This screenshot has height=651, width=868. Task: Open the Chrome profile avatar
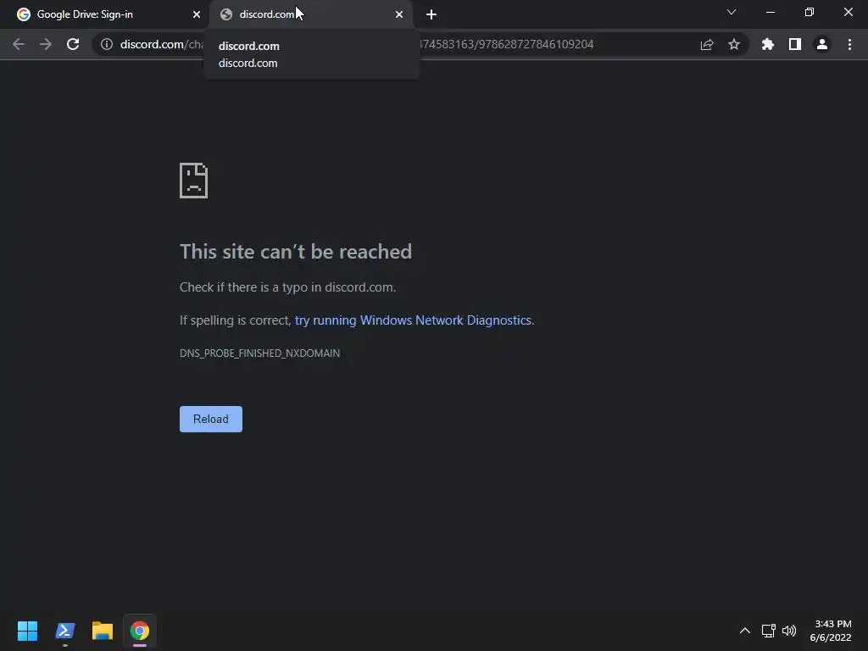(x=822, y=44)
